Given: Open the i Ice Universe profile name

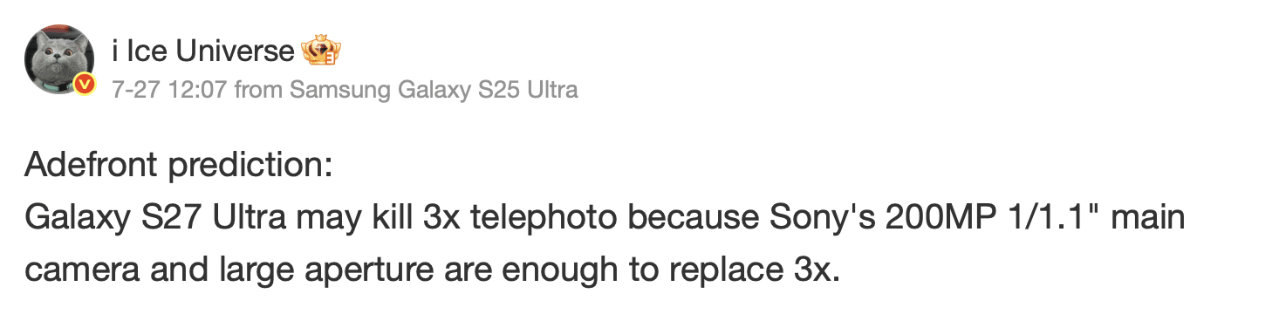Looking at the screenshot, I should pyautogui.click(x=203, y=52).
